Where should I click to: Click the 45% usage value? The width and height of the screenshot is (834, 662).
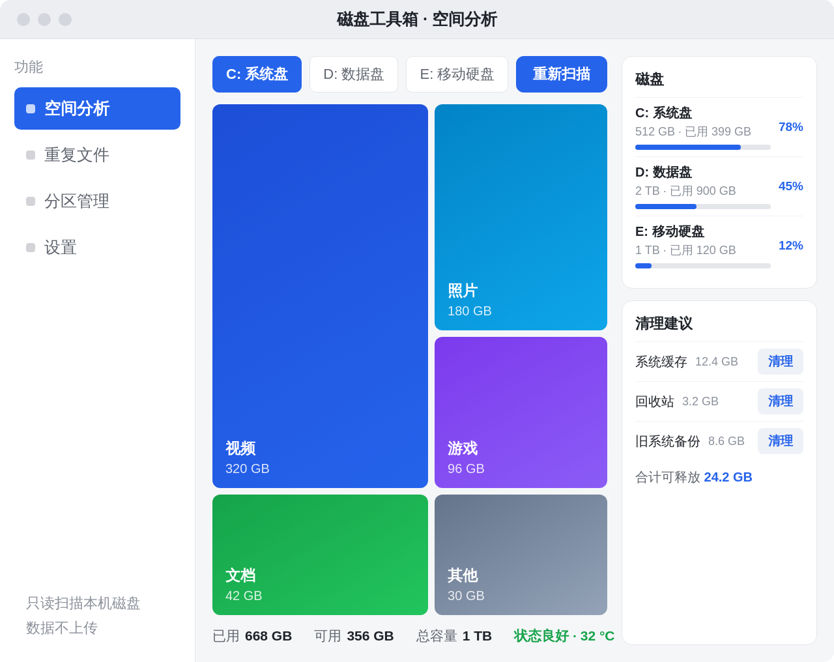(791, 186)
